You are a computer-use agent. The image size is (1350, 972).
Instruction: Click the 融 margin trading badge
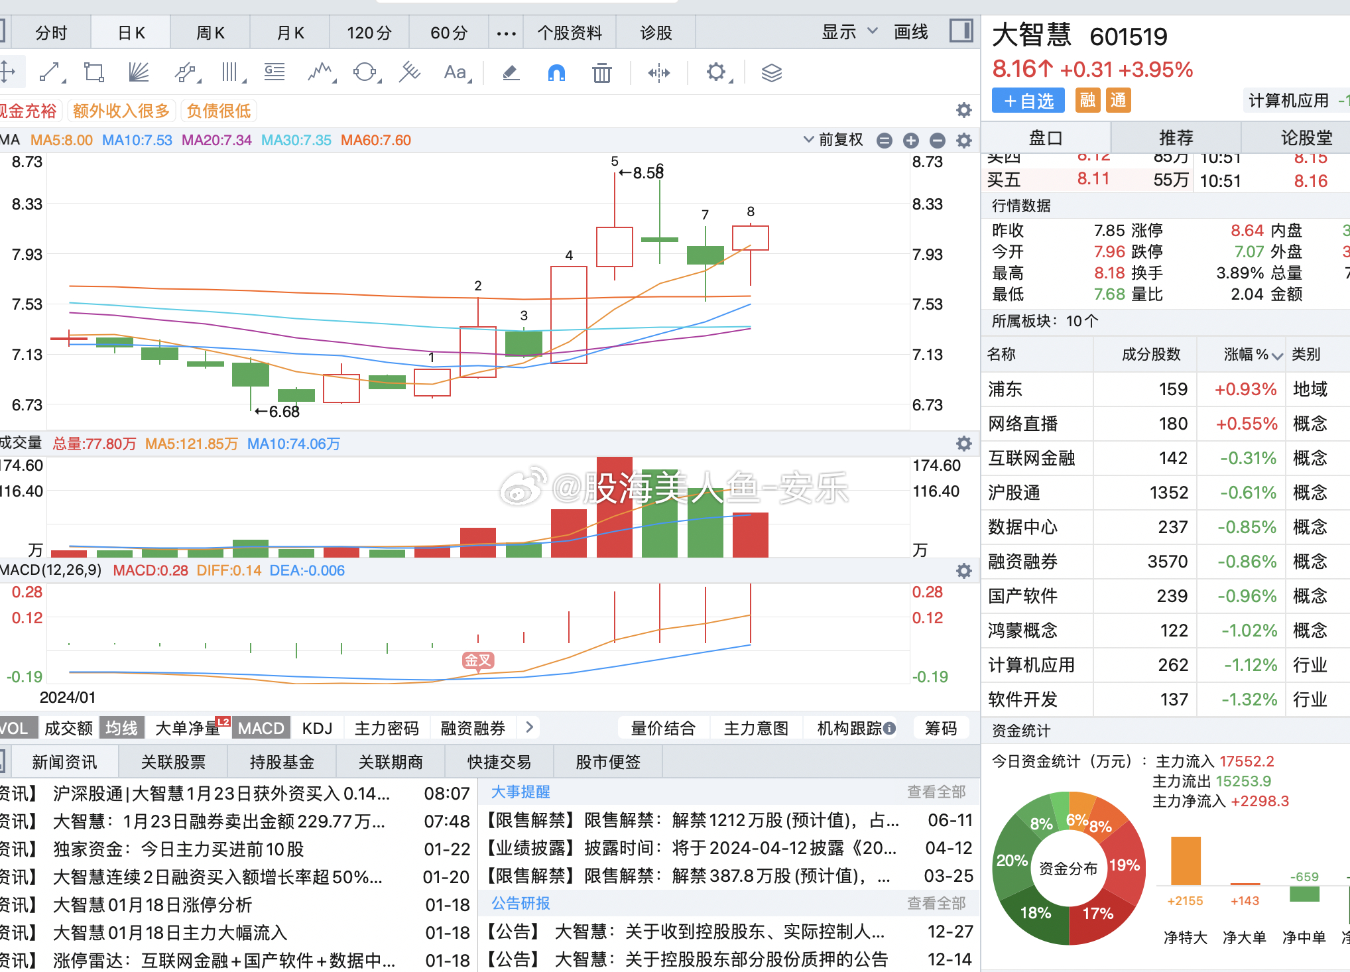[x=1087, y=100]
